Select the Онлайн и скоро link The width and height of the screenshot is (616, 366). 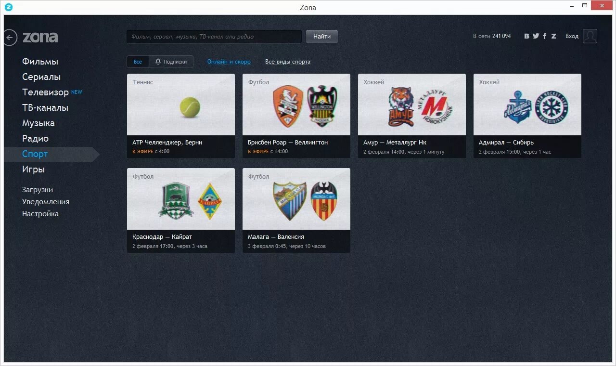[x=229, y=62]
